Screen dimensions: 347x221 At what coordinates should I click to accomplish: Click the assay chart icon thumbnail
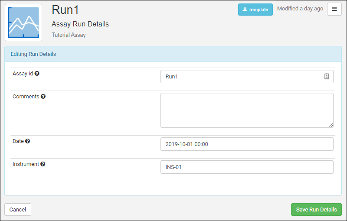[x=23, y=23]
